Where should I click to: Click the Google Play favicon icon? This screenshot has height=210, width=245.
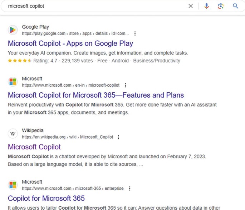coord(13,30)
